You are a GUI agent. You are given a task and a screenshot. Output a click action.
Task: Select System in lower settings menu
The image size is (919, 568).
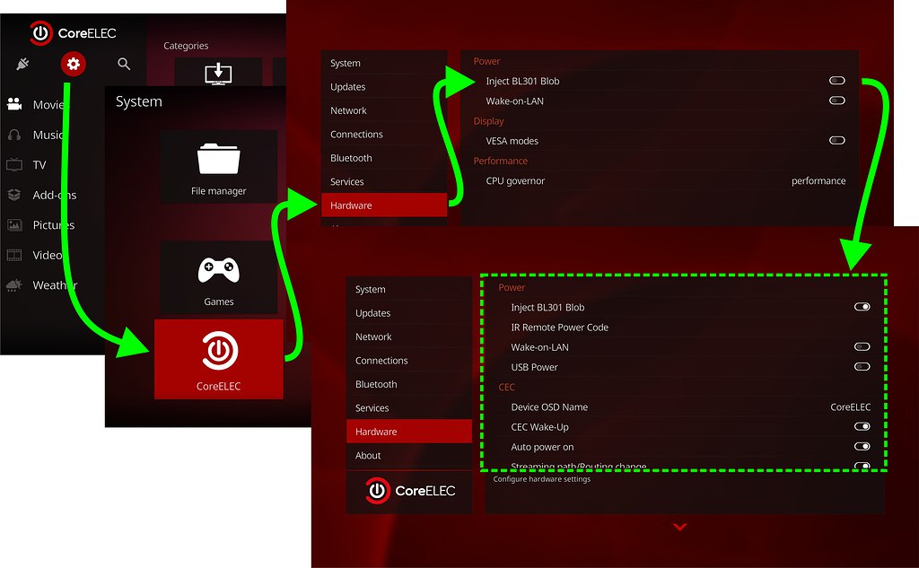pyautogui.click(x=409, y=289)
